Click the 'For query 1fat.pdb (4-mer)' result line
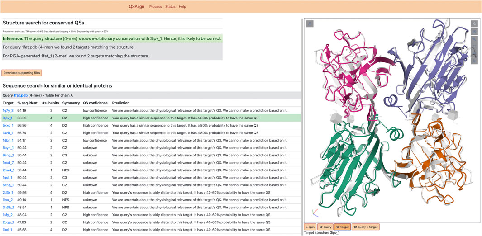This screenshot has height=236, width=482. [x=68, y=47]
